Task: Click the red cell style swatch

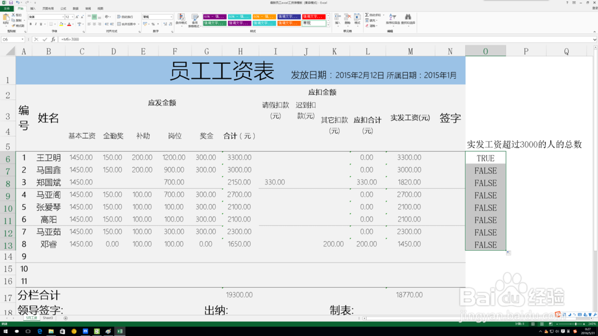Action: pyautogui.click(x=314, y=17)
